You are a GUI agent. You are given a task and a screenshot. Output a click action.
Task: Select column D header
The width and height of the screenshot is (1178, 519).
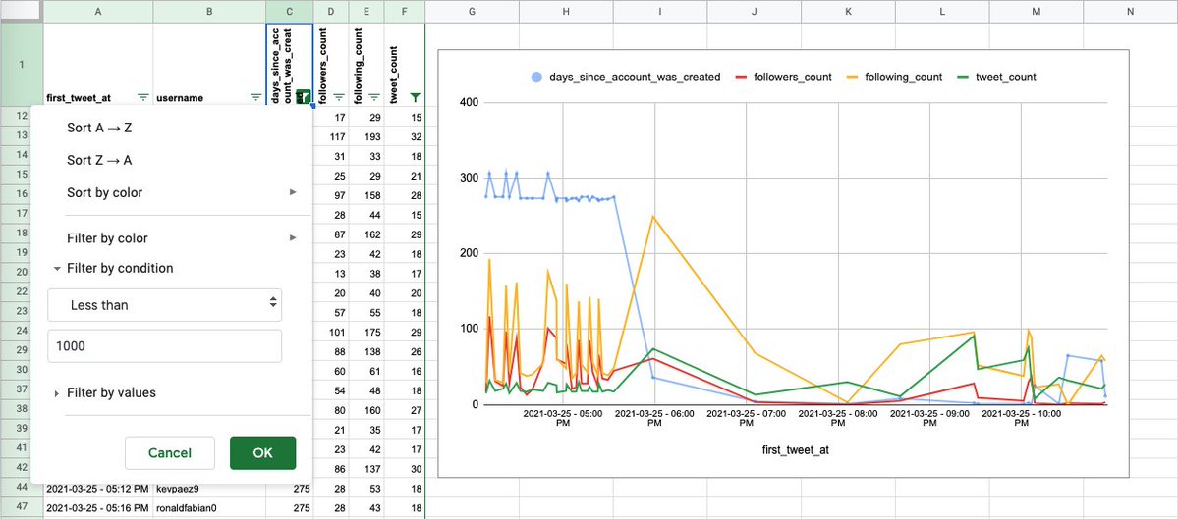coord(331,11)
